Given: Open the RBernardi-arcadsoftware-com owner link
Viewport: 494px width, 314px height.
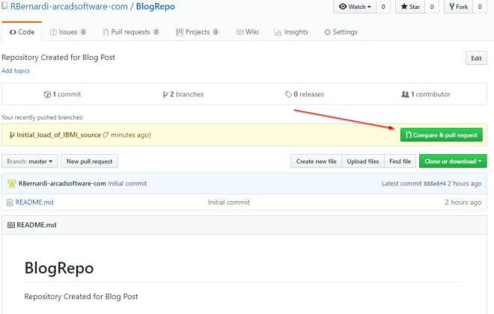Looking at the screenshot, I should 69,6.
